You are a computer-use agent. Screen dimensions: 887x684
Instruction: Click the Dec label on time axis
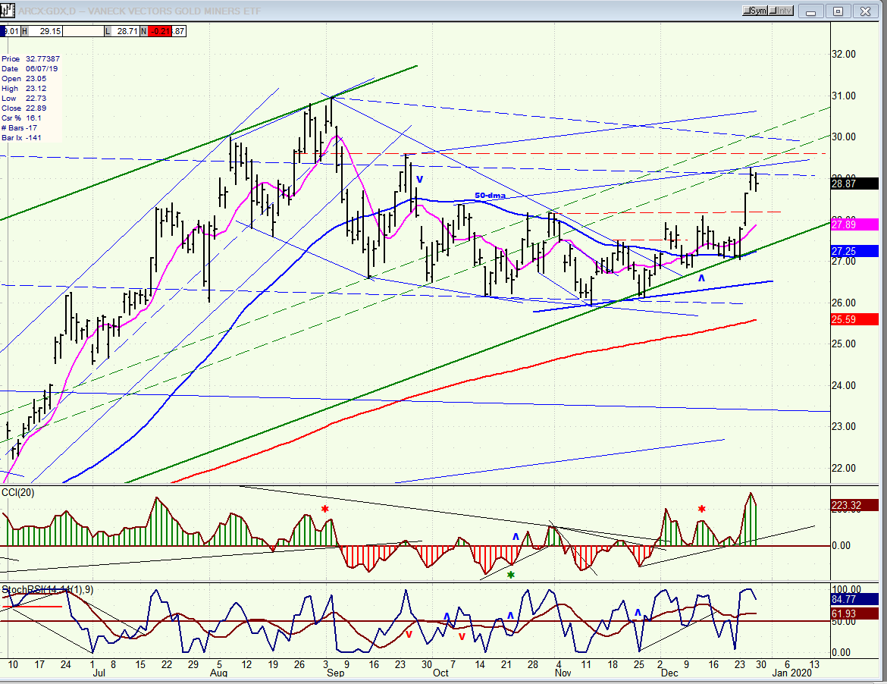pyautogui.click(x=669, y=673)
